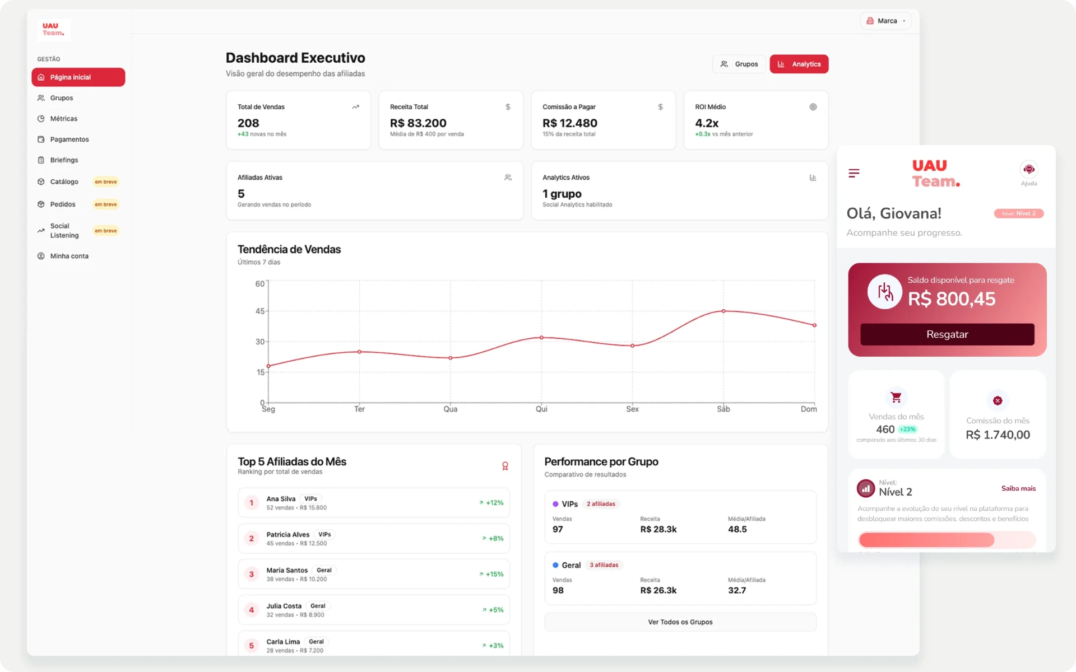Select Ana Silva ranking row
Screen dimensions: 1076x672
[x=374, y=503]
